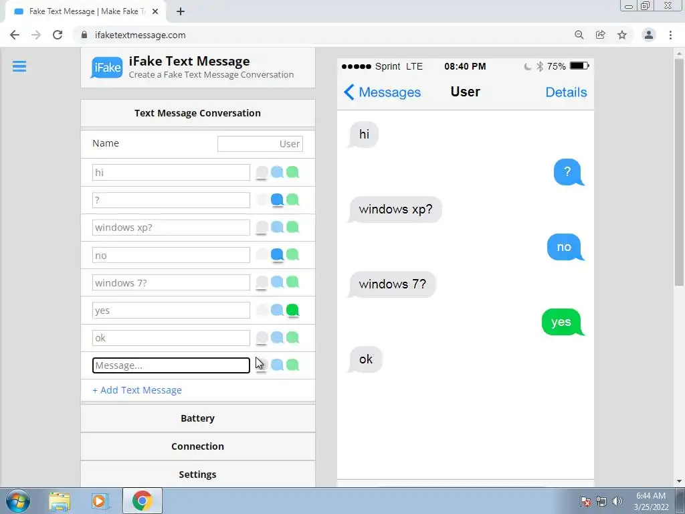The height and width of the screenshot is (514, 685).
Task: Select blue bubble for 'windows xp?' message
Action: click(x=277, y=228)
